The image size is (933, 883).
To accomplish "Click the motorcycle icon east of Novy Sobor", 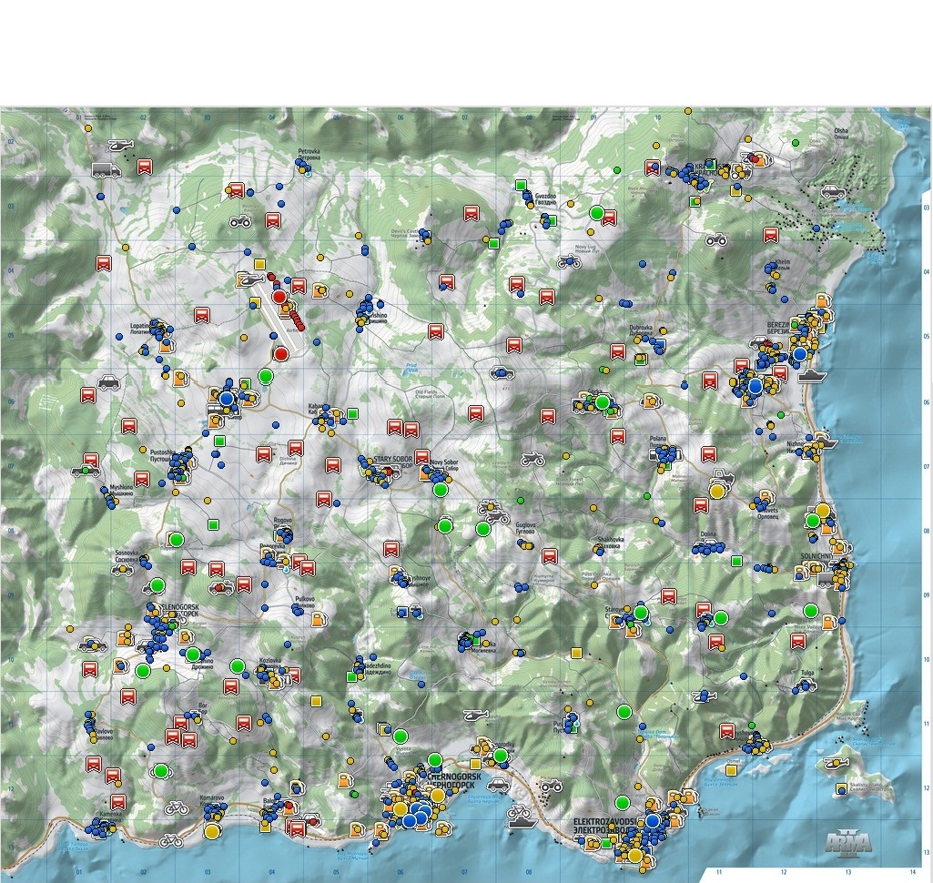I will 532,460.
